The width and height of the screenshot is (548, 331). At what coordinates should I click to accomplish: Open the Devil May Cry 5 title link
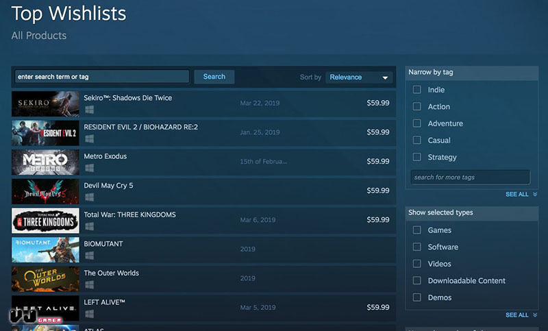(x=108, y=186)
